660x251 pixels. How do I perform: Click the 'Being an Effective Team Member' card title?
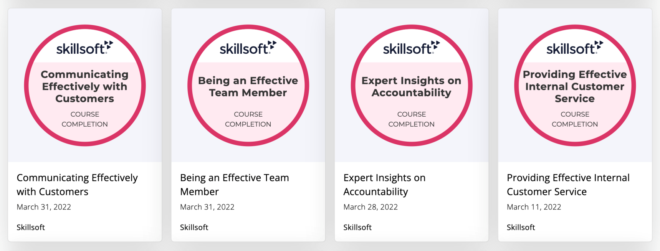click(234, 185)
